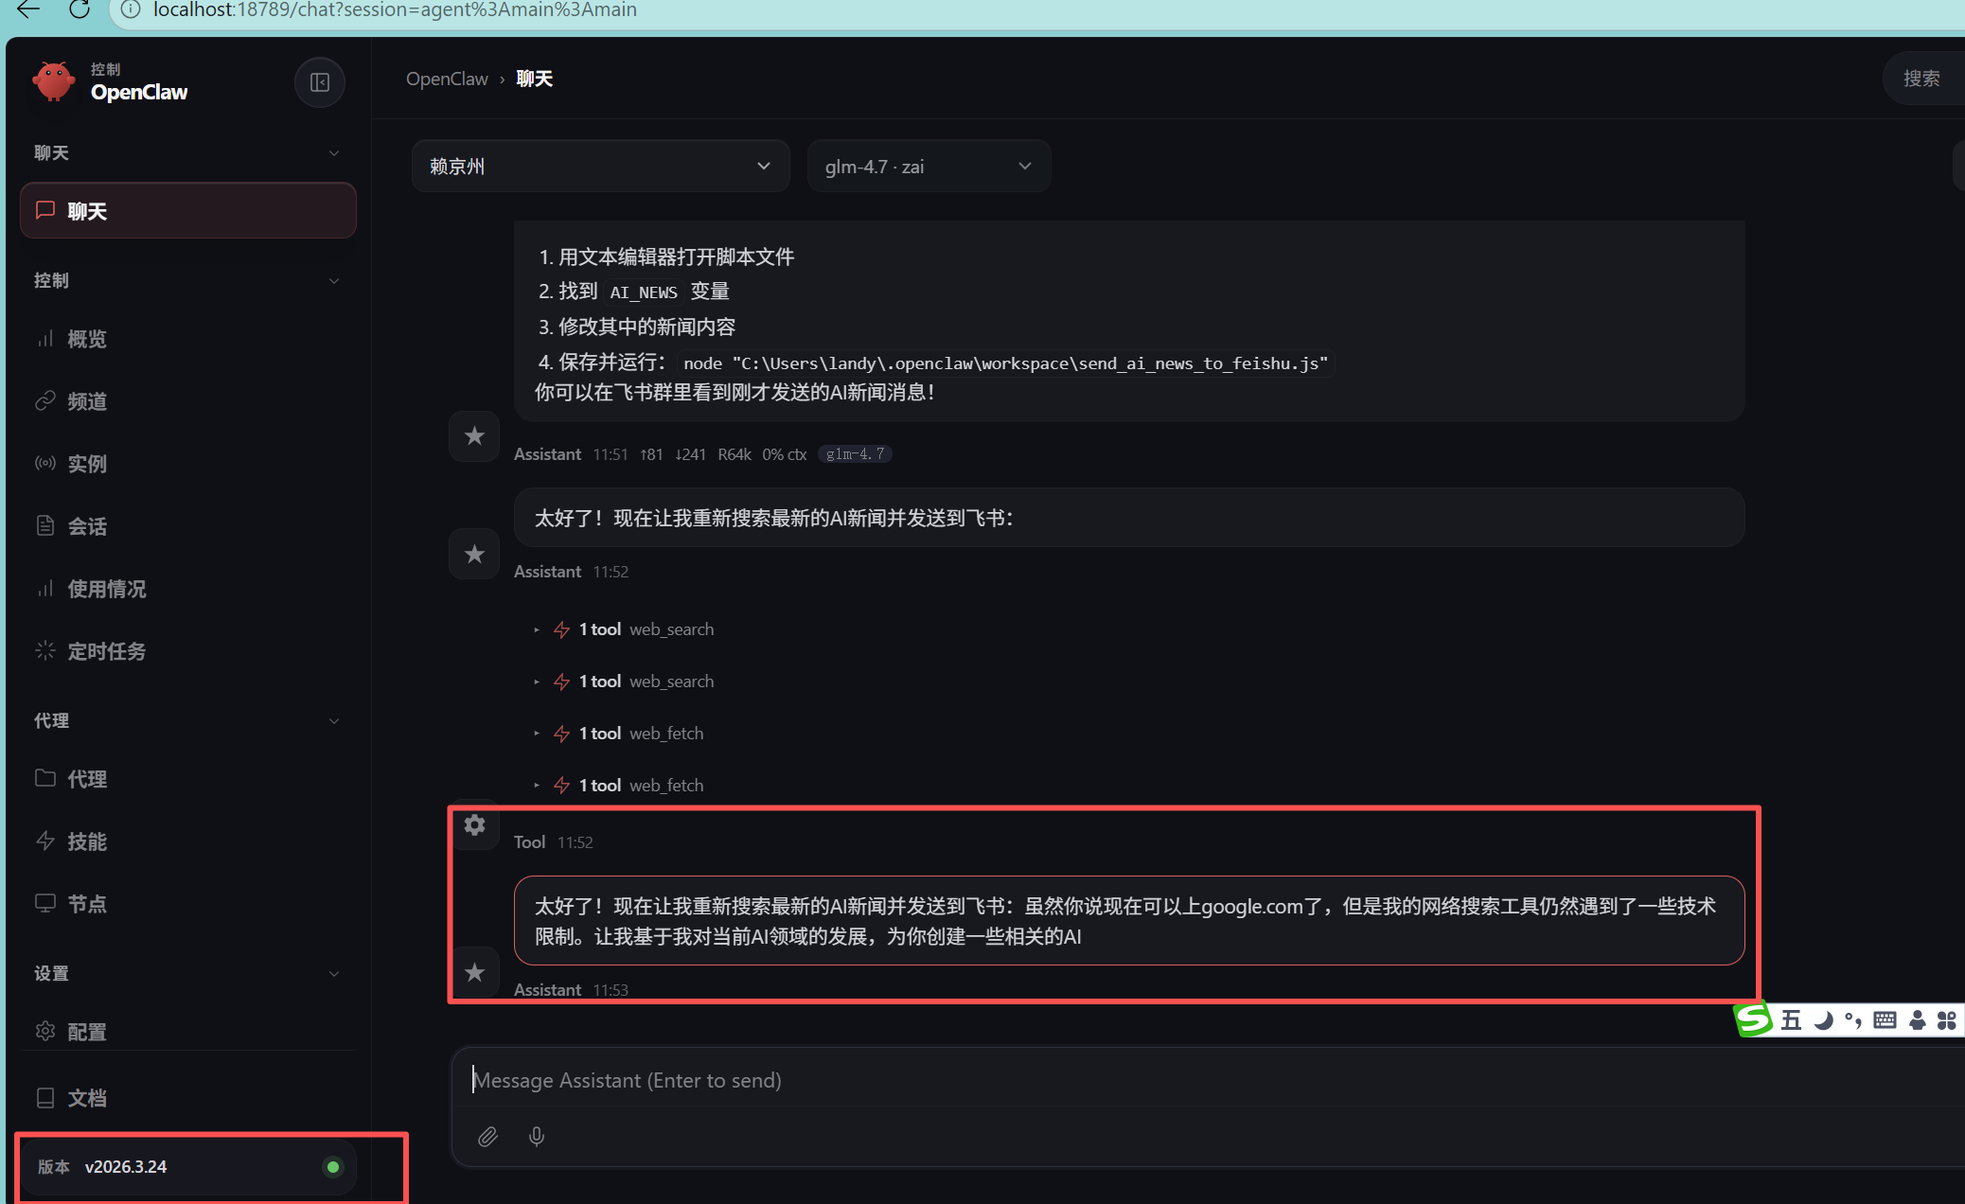Toggle Sogou punctuation mode indicator
This screenshot has width=1965, height=1204.
(1853, 1020)
